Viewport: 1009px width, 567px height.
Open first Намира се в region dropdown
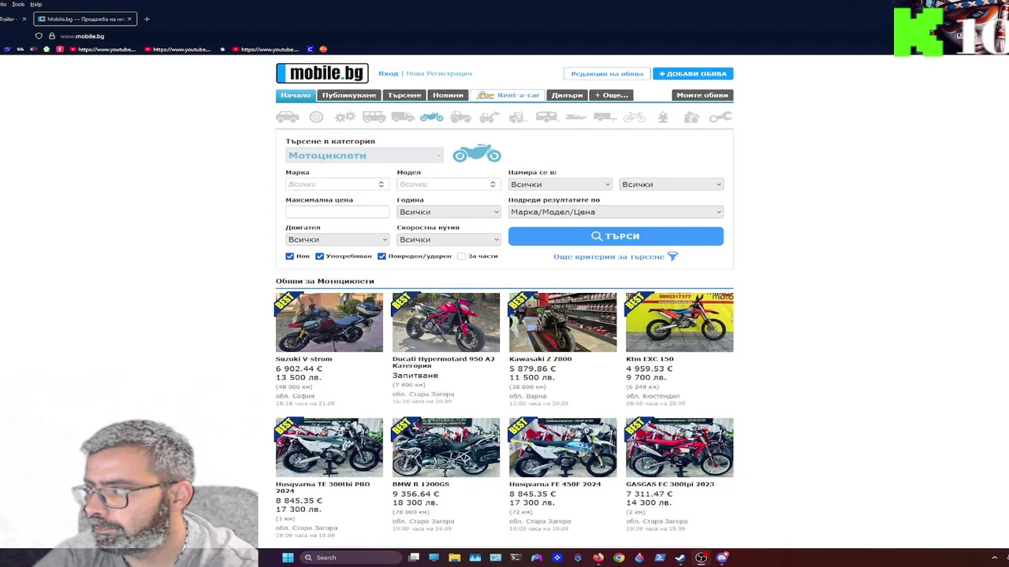click(560, 184)
